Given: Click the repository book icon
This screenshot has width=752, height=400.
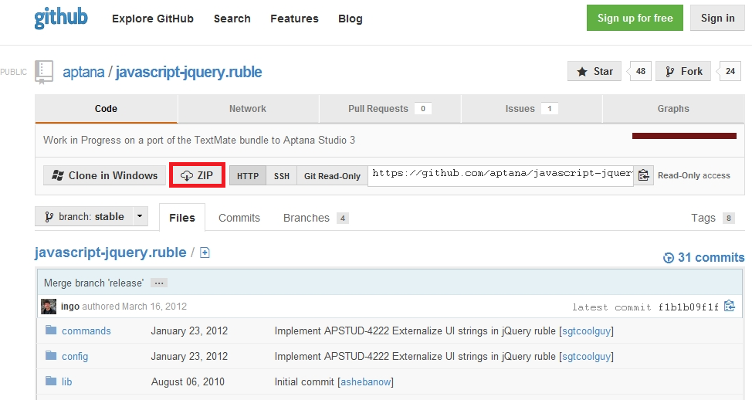Looking at the screenshot, I should (x=44, y=72).
